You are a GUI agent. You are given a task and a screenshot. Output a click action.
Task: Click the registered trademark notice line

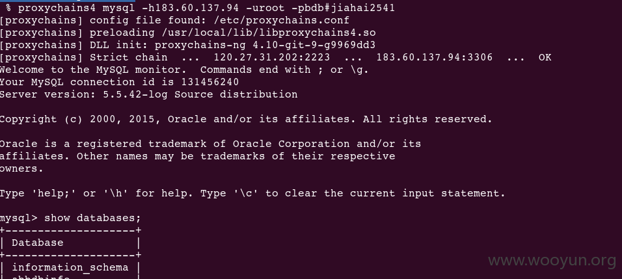point(210,144)
